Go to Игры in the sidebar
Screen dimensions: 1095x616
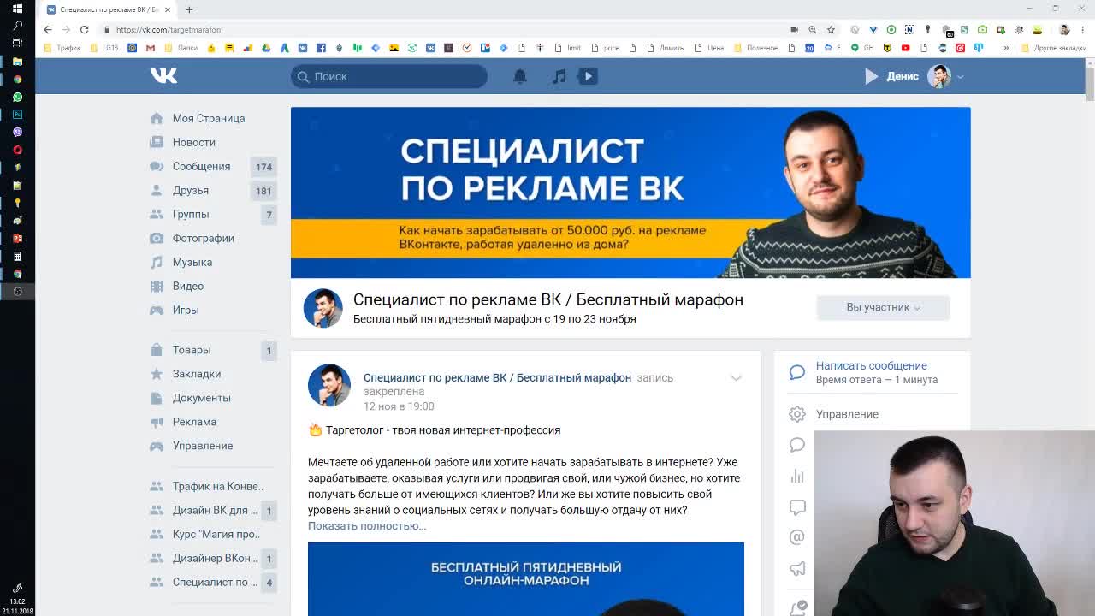[x=186, y=310]
